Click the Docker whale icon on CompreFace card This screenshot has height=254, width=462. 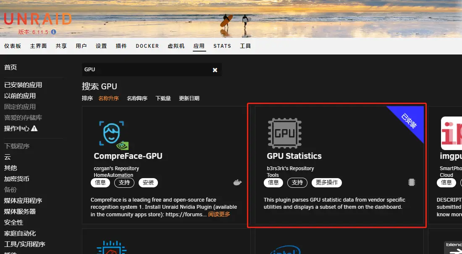point(237,182)
